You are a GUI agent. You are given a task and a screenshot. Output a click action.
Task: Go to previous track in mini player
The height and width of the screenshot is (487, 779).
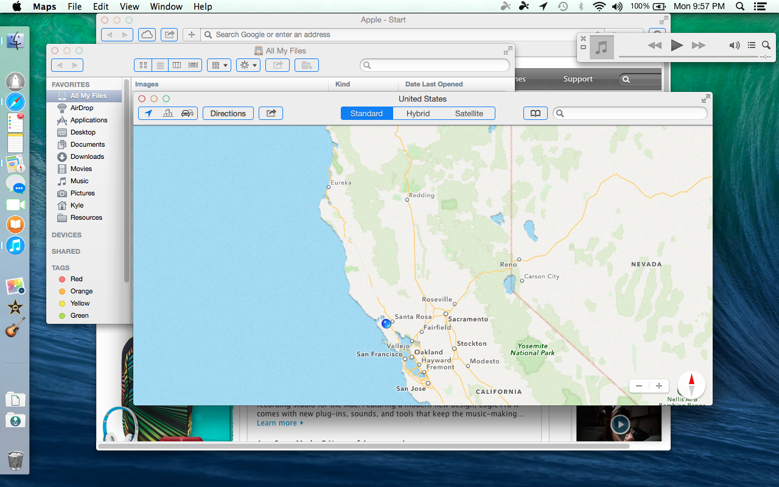tap(654, 45)
